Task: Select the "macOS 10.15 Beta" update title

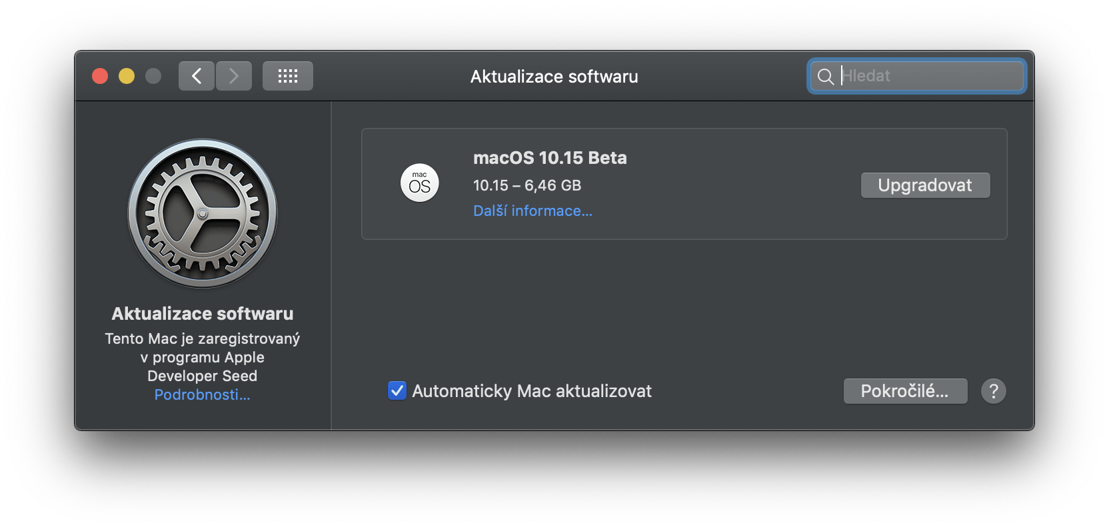Action: click(550, 158)
